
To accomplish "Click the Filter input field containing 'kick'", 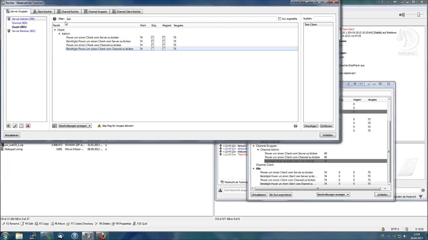I will pyautogui.click(x=171, y=19).
